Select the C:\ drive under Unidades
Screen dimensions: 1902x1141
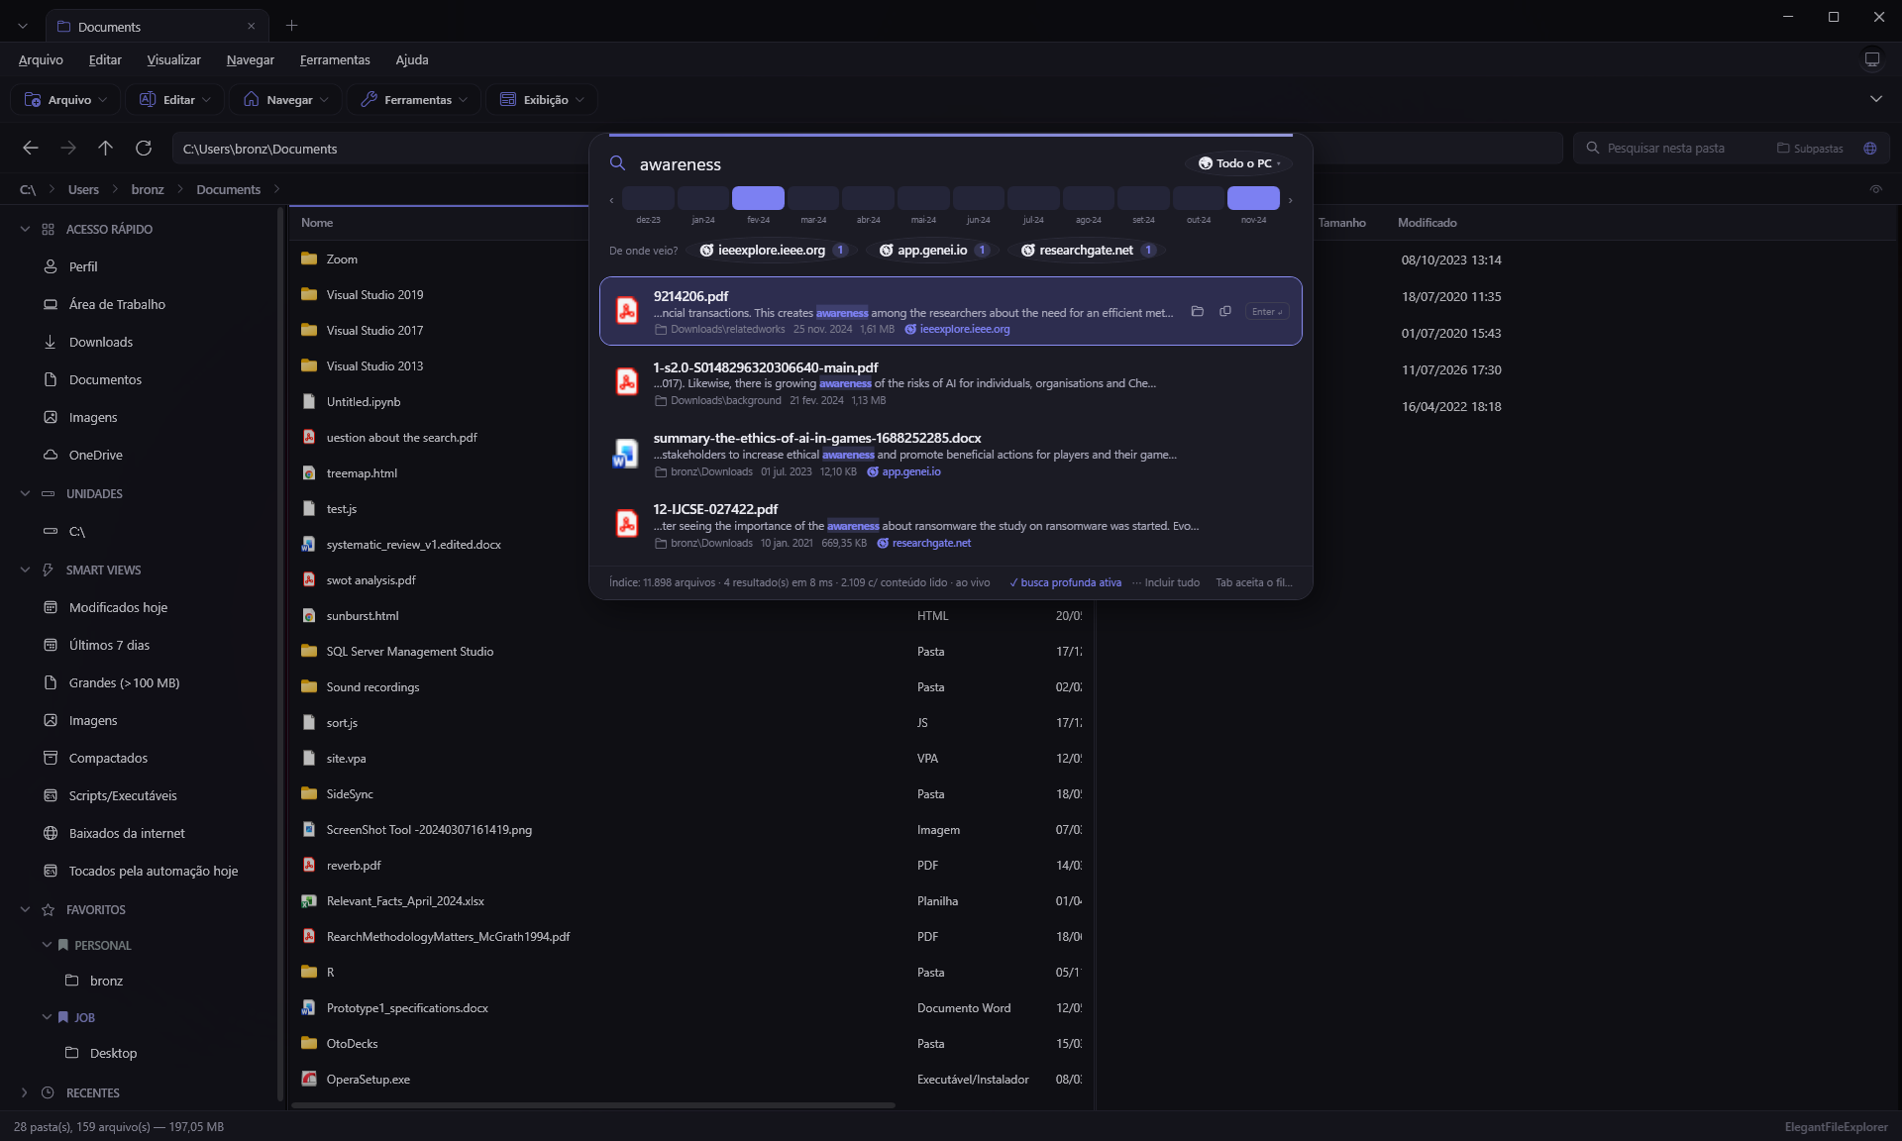(76, 532)
